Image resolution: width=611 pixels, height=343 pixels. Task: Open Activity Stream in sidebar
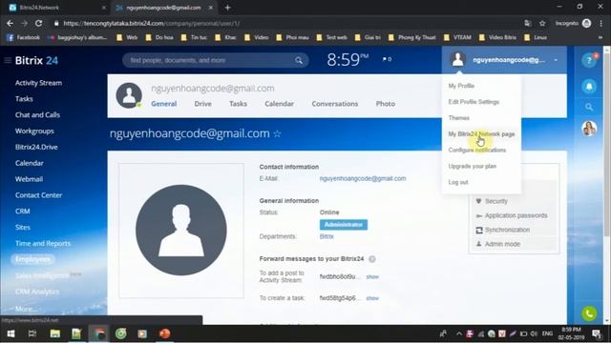[x=38, y=83]
